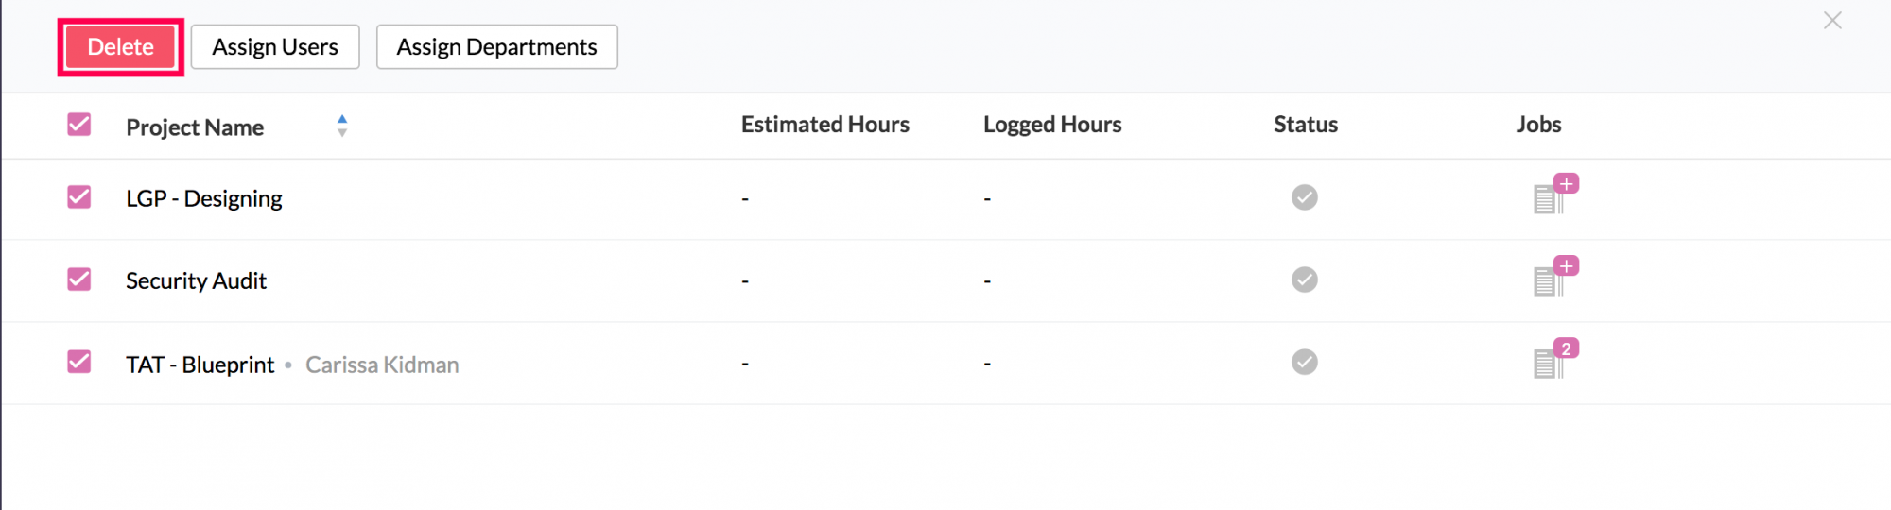
Task: Deselect the TAT - Blueprint row checkbox
Action: tap(79, 362)
